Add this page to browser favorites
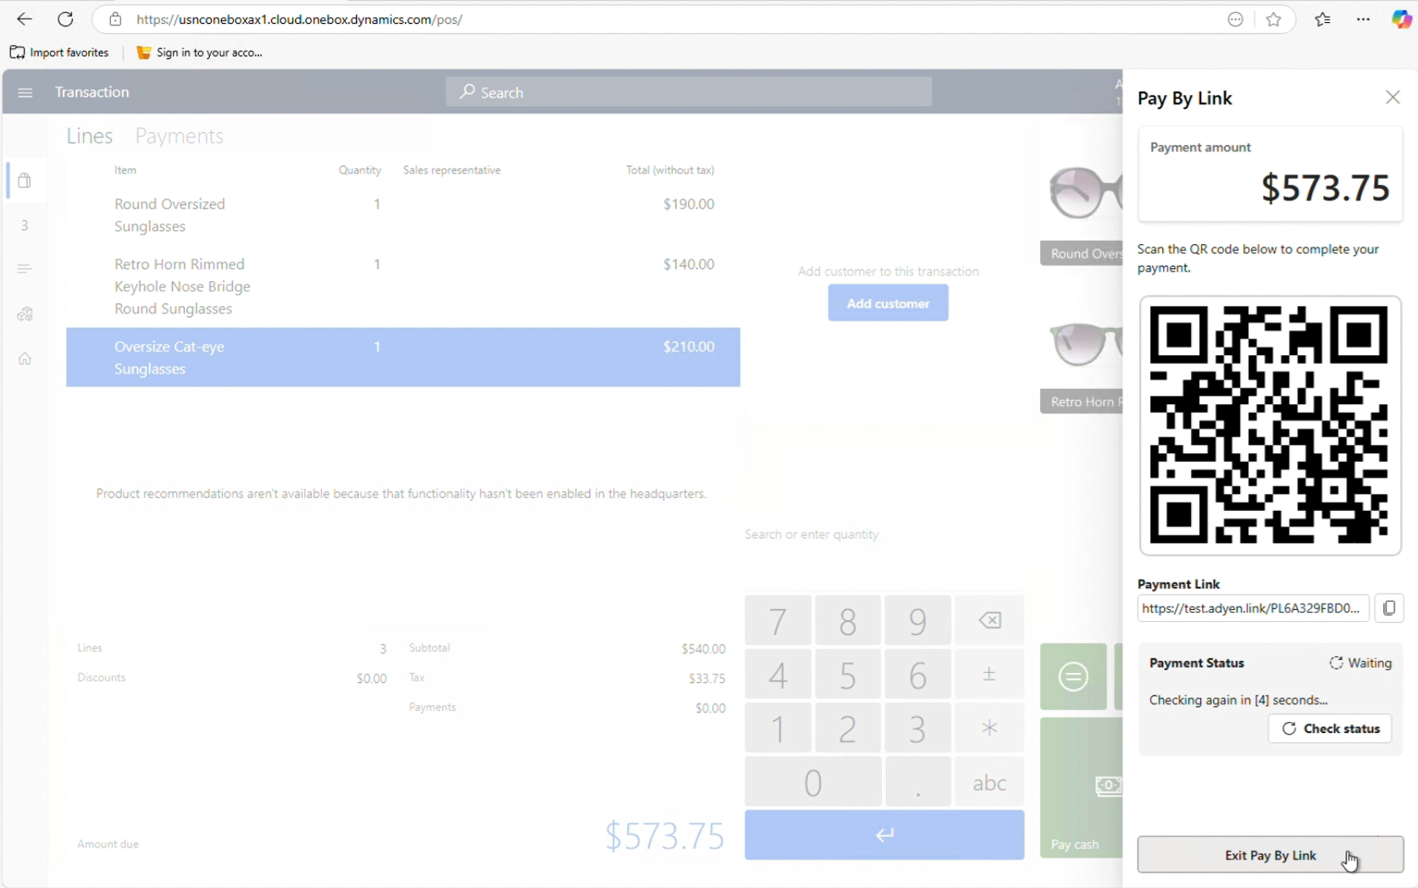The height and width of the screenshot is (888, 1418). [1275, 19]
